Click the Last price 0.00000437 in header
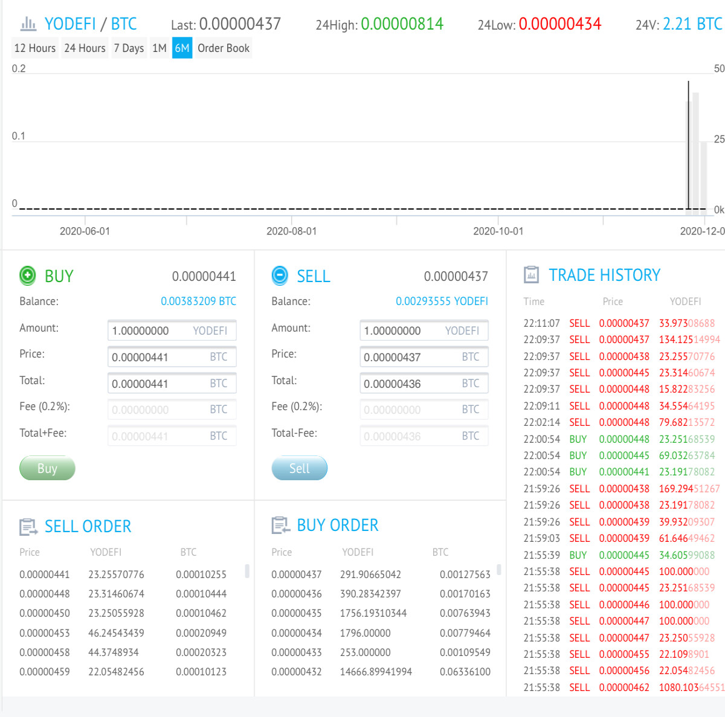Image resolution: width=725 pixels, height=717 pixels. click(240, 24)
